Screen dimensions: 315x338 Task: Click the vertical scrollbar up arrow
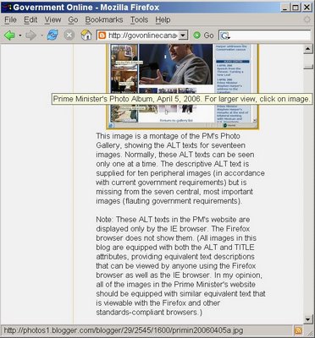pos(308,49)
